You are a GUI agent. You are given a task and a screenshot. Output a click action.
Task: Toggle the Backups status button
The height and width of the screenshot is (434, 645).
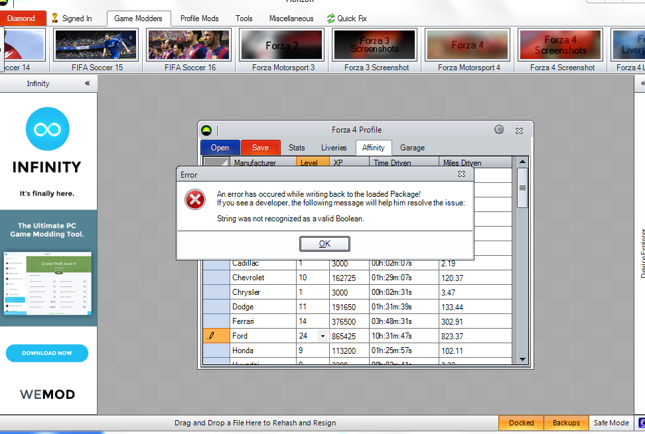click(566, 423)
